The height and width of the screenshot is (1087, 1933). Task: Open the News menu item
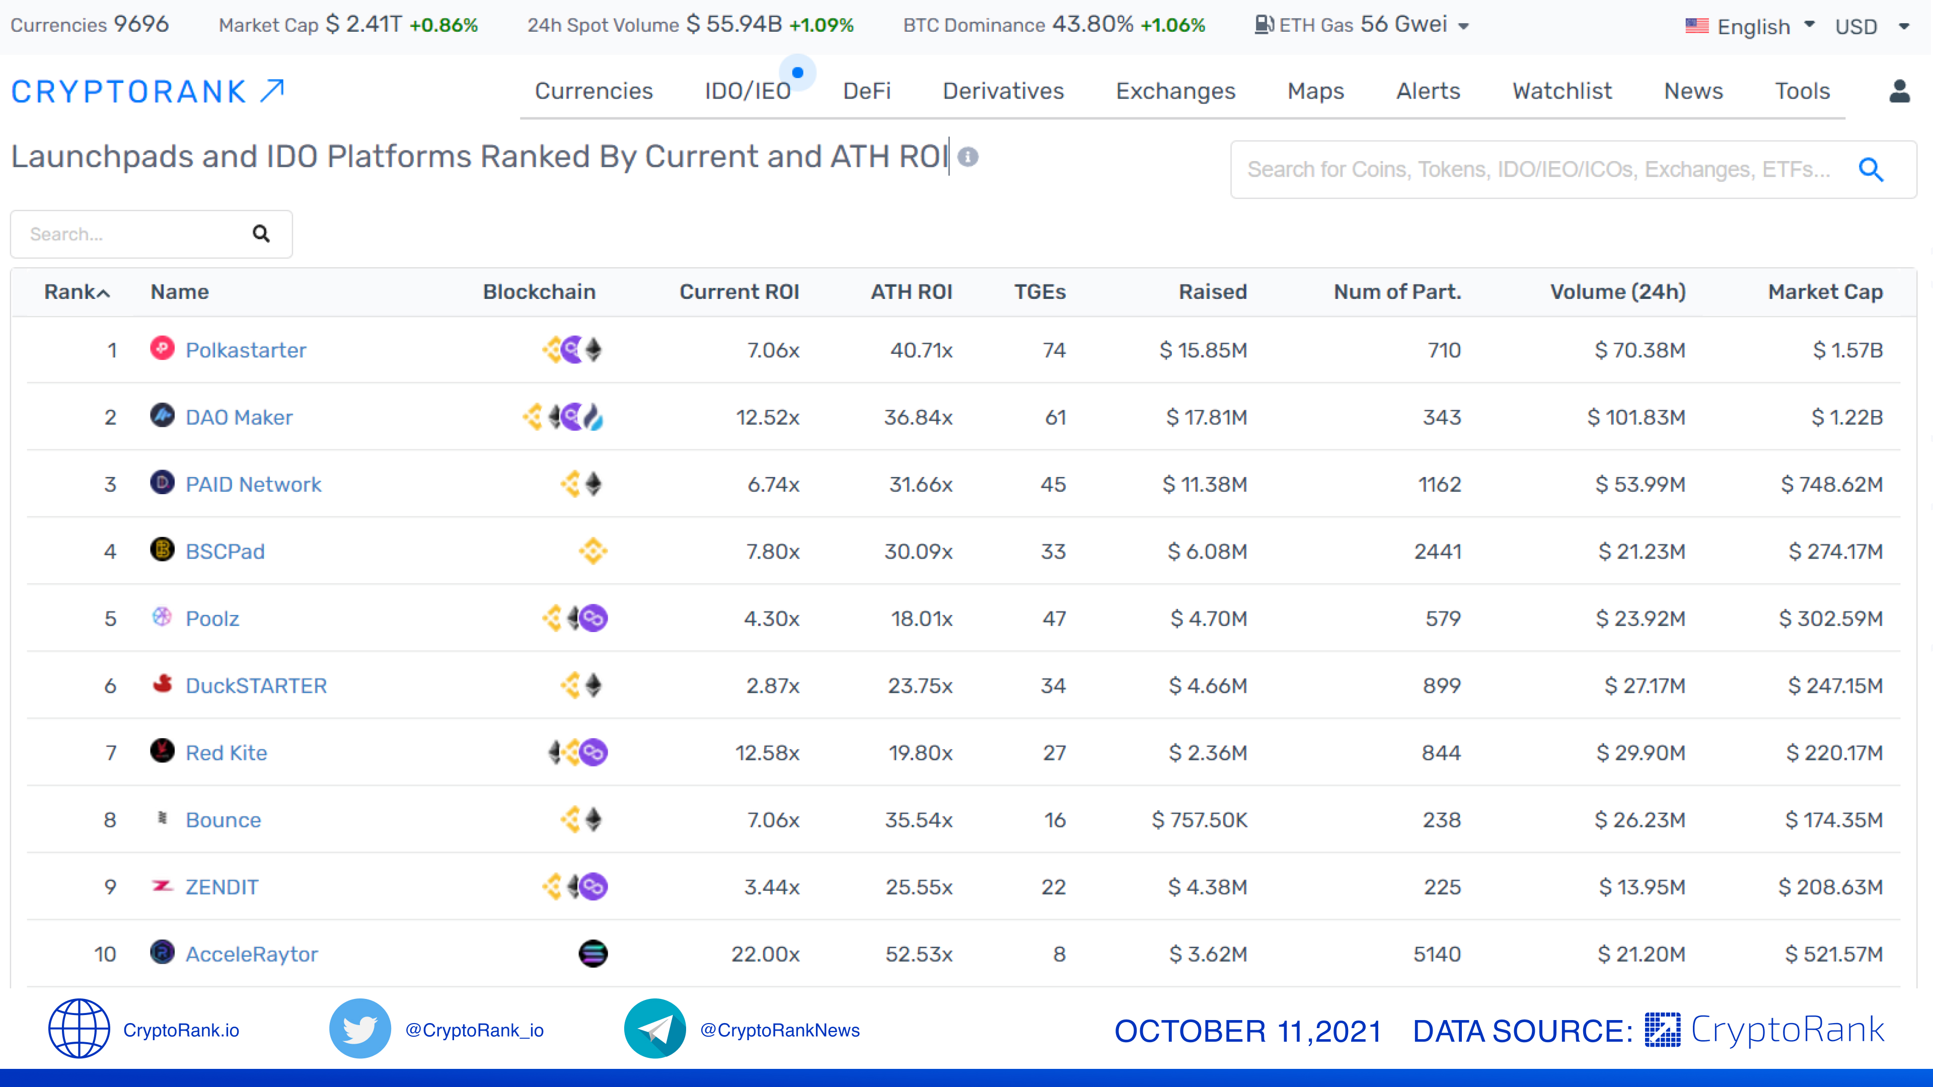pyautogui.click(x=1693, y=91)
